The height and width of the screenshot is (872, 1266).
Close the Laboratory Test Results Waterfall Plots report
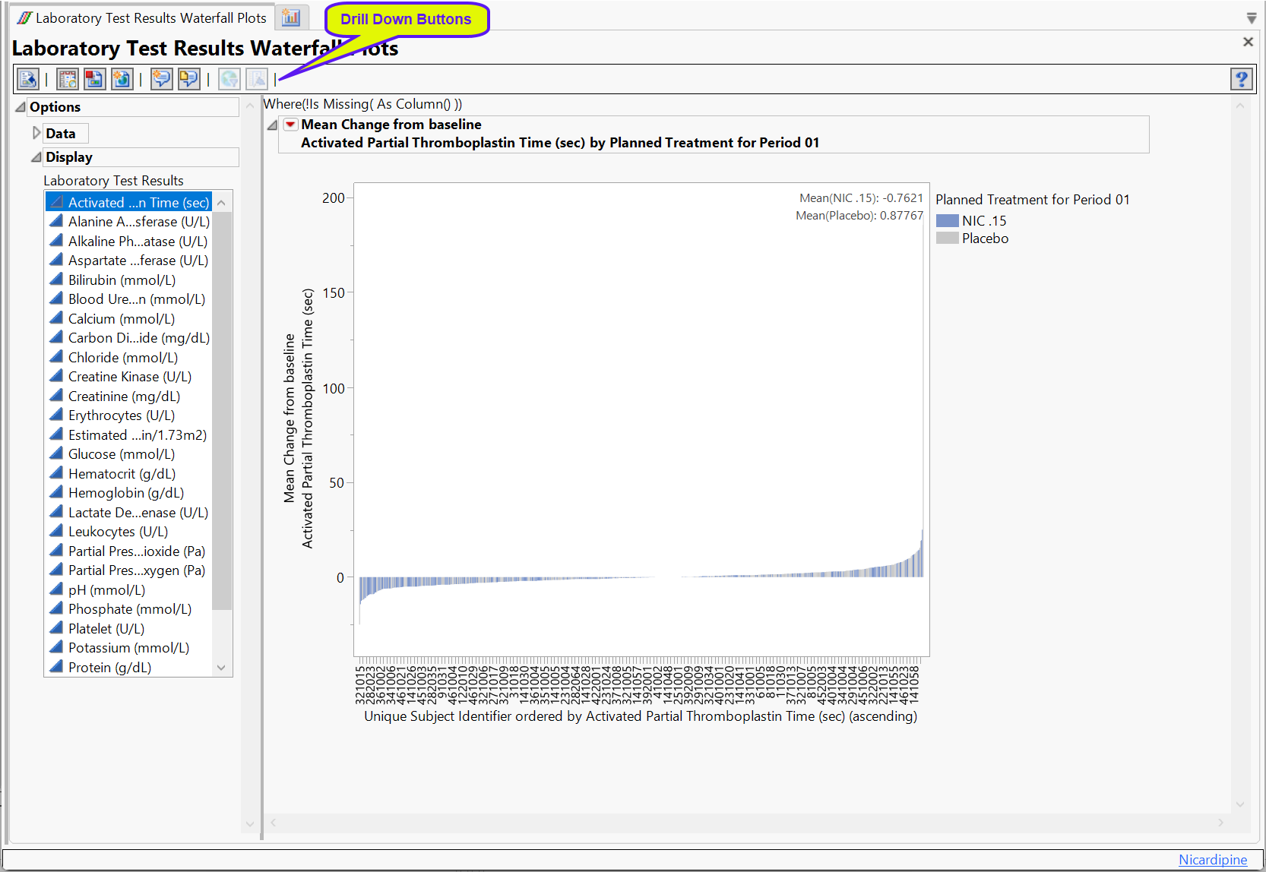pyautogui.click(x=1248, y=42)
